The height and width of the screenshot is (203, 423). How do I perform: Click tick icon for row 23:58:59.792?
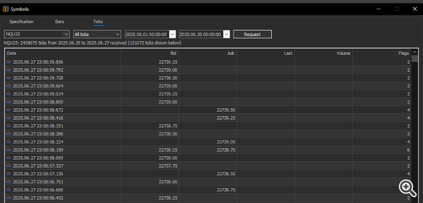point(8,70)
